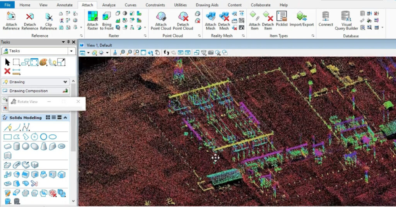Open Tasks panel title dropdown arrow
Viewport: 396px width, 207px height.
click(63, 42)
